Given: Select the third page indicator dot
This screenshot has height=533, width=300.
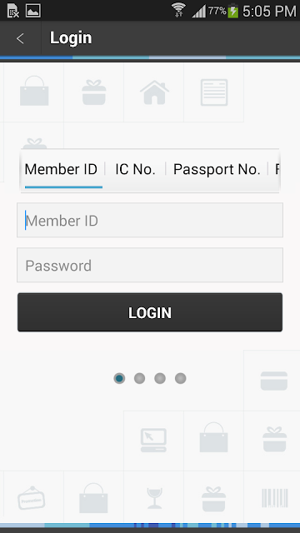Looking at the screenshot, I should 160,378.
